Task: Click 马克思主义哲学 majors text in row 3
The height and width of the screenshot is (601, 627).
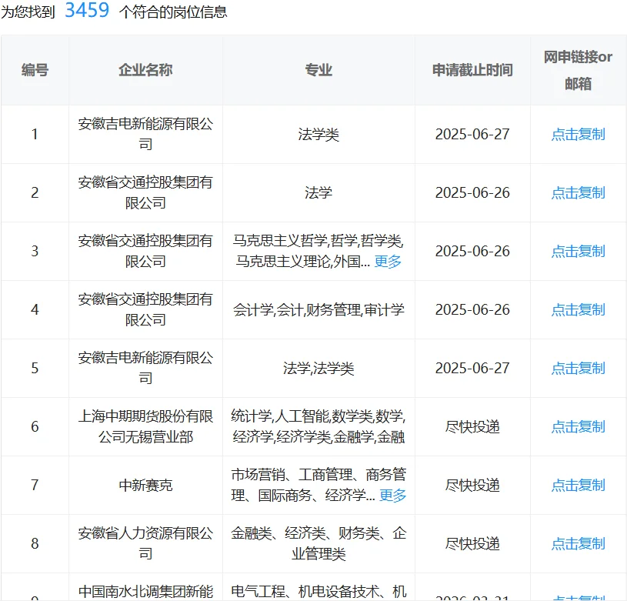Action: (x=319, y=251)
